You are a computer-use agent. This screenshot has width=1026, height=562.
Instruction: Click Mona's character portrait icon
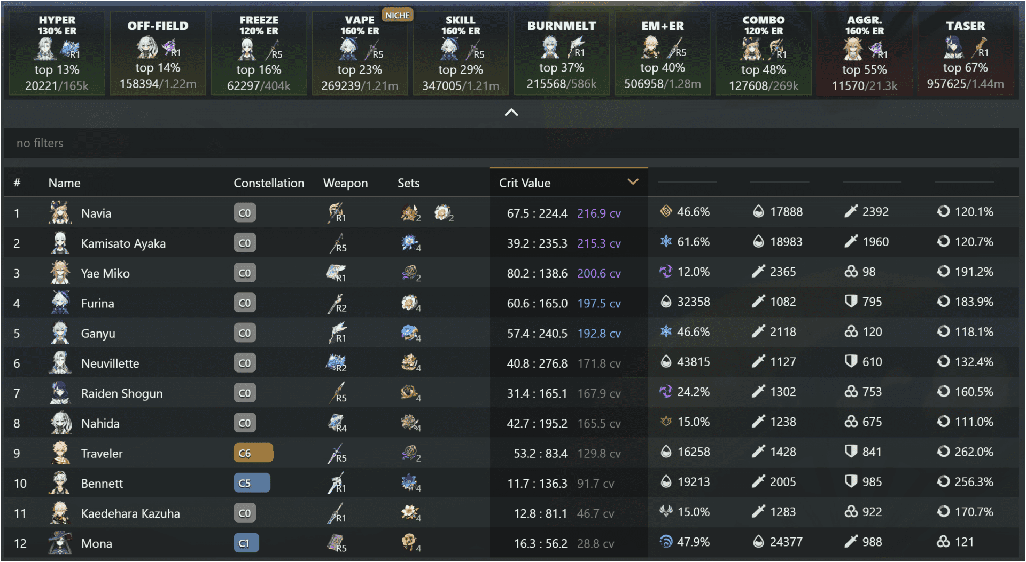60,543
